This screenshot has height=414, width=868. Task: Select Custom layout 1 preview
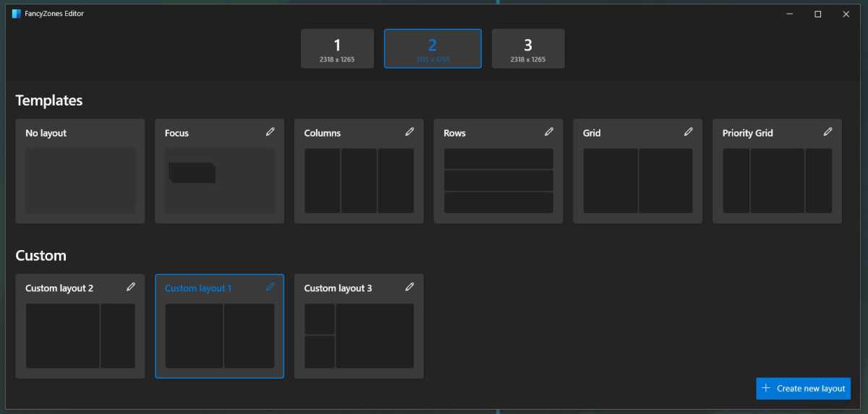coord(220,336)
